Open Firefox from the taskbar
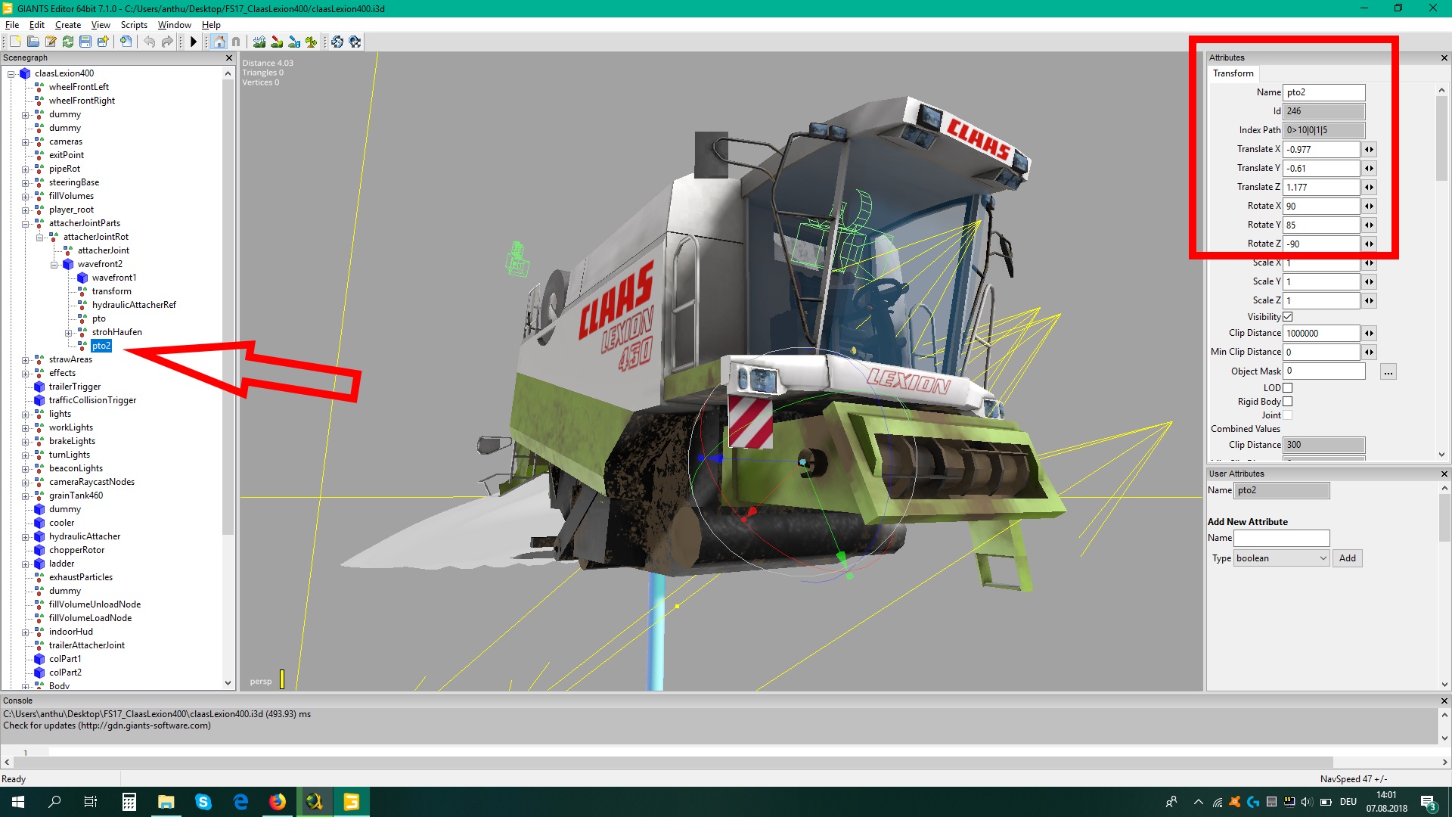Viewport: 1452px width, 817px height. (277, 802)
